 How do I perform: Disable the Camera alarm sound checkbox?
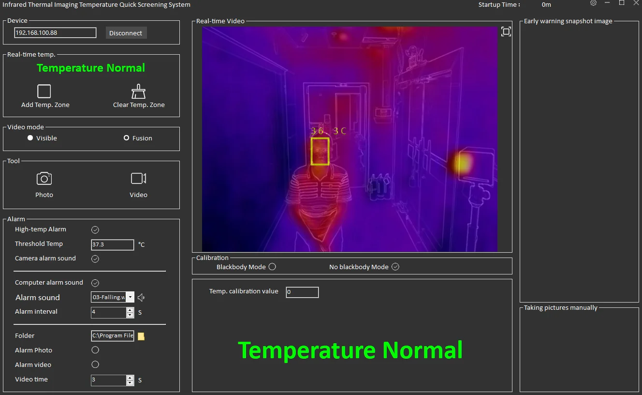point(95,259)
